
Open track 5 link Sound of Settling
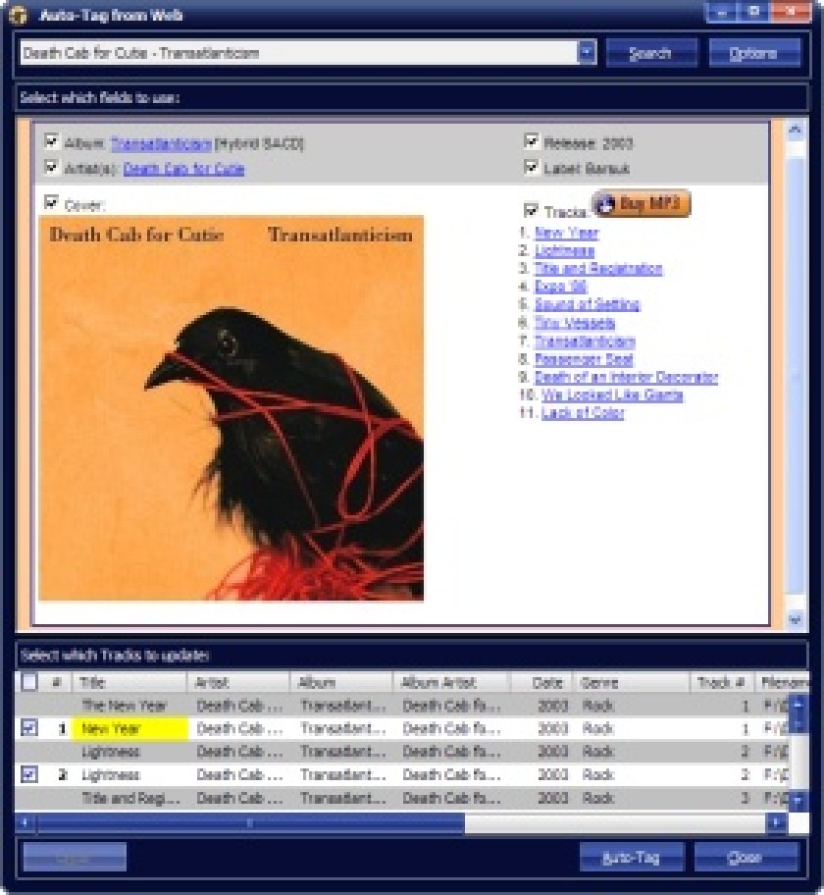(588, 305)
